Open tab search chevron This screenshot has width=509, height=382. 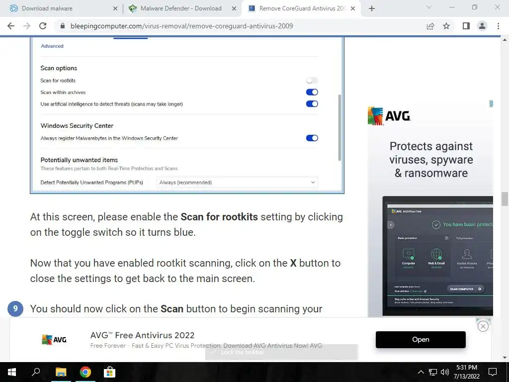tap(429, 7)
